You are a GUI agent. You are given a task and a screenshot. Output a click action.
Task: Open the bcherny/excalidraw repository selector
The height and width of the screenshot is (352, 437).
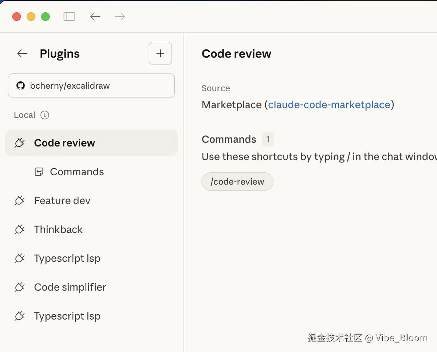point(91,86)
